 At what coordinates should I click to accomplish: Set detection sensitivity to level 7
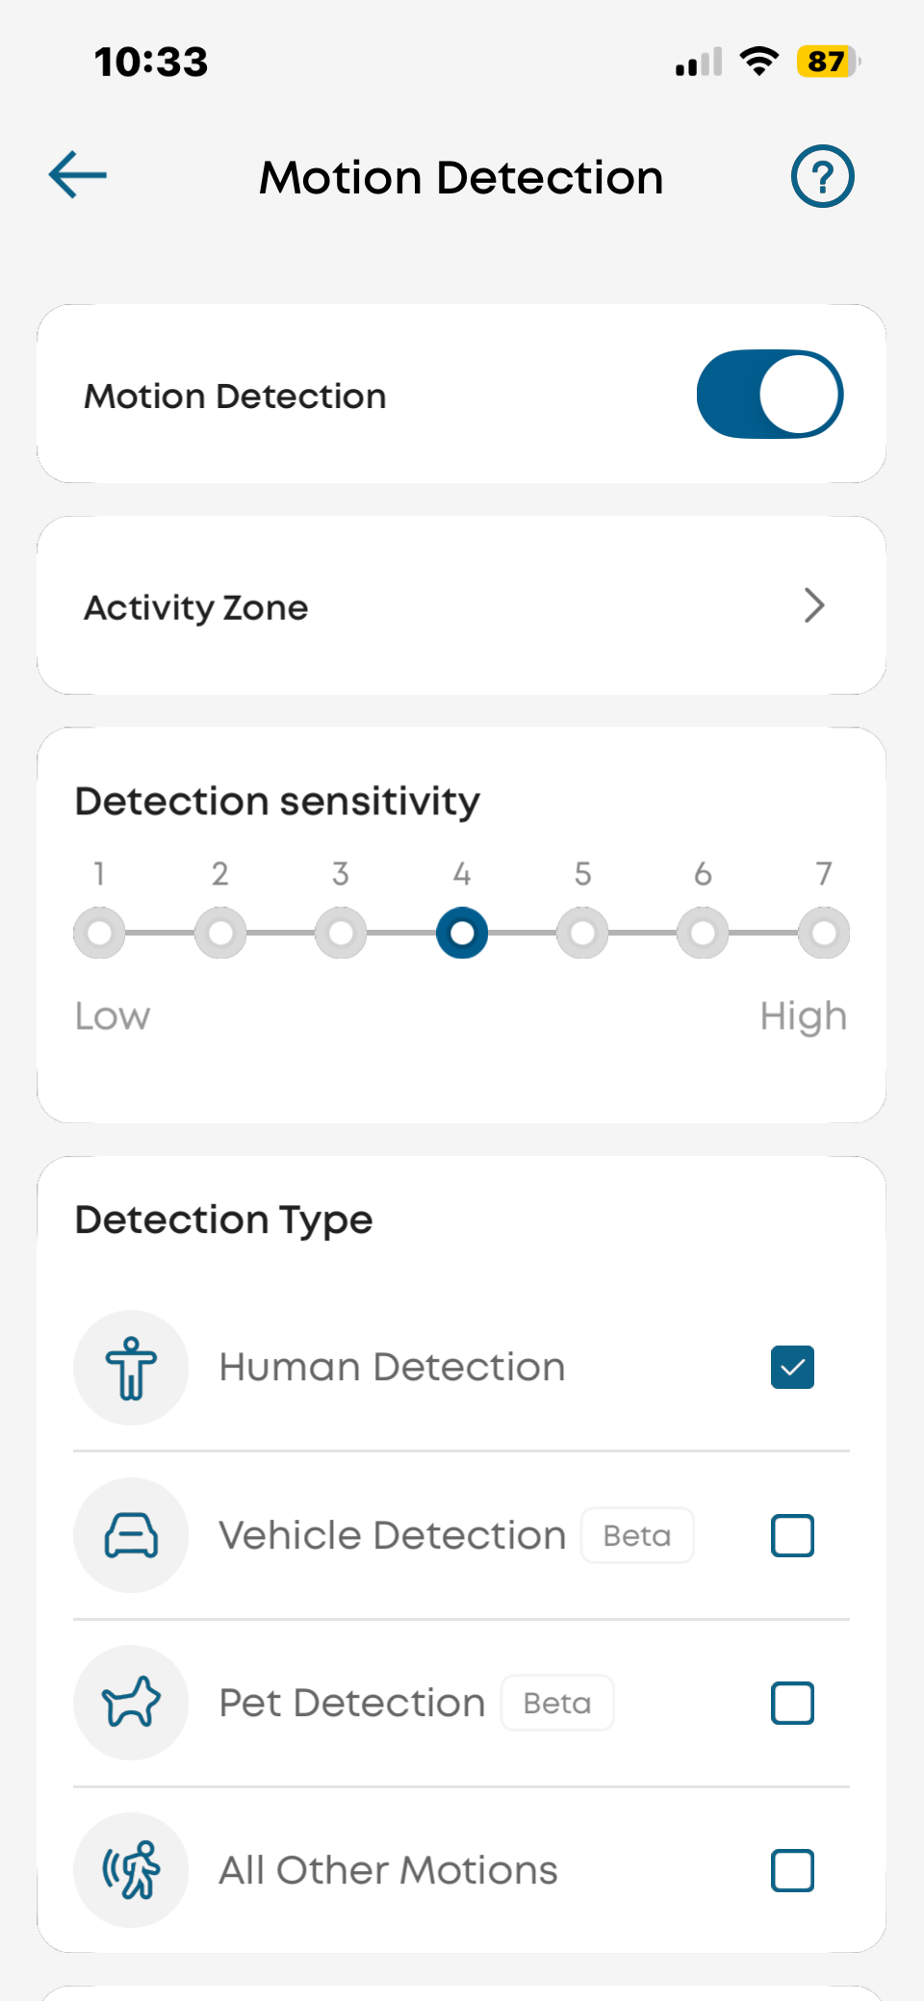pyautogui.click(x=824, y=933)
